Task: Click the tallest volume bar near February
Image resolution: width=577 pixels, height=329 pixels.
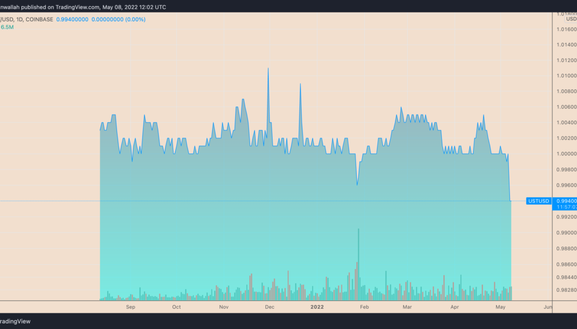Action: click(358, 263)
